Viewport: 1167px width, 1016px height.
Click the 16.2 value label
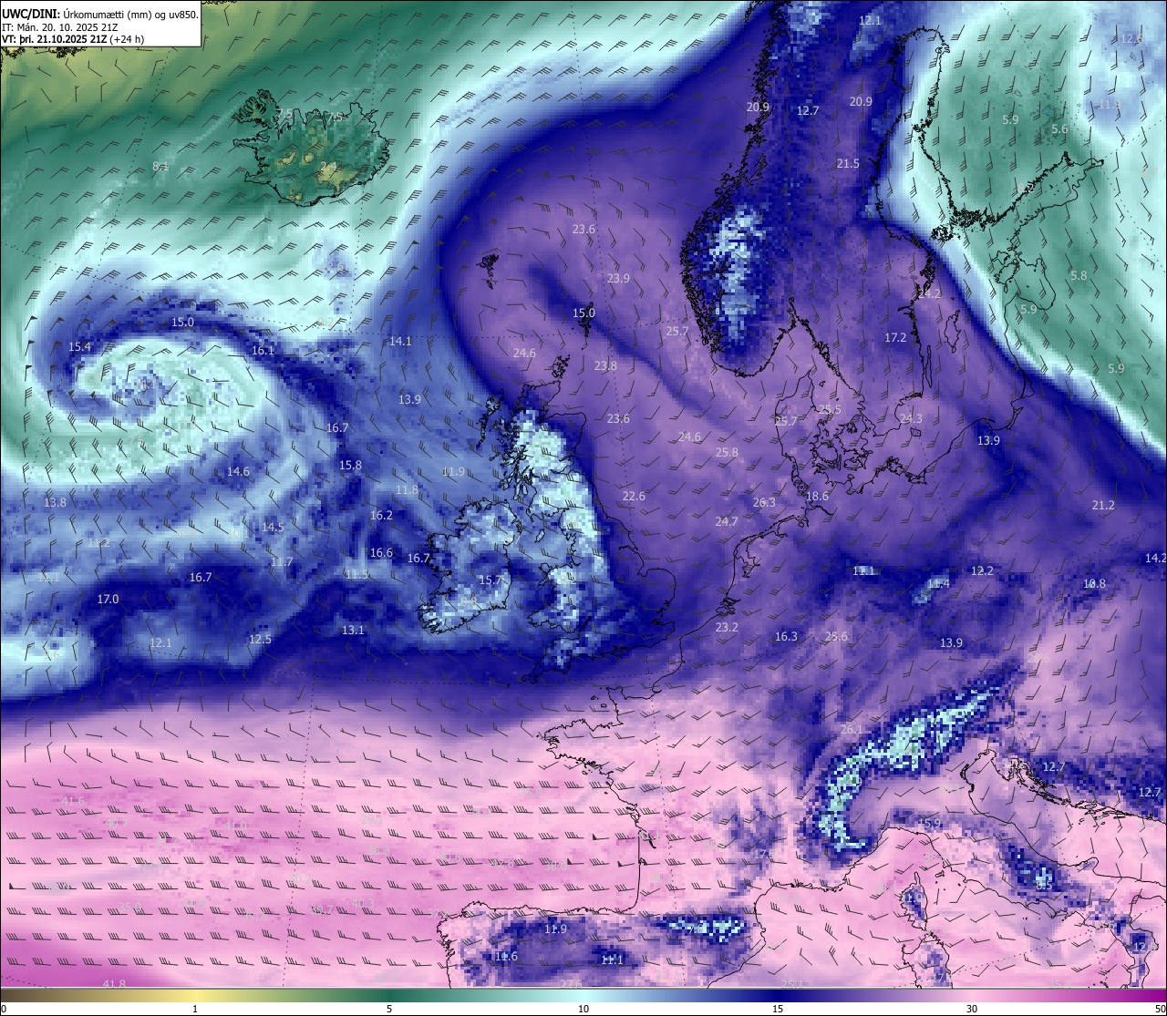(x=381, y=515)
